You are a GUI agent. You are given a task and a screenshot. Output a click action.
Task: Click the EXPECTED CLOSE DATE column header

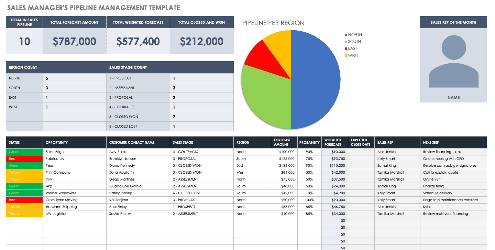tap(361, 142)
